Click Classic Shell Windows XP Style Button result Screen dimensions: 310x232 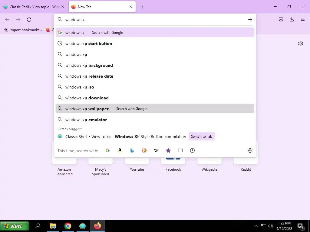coord(126,137)
